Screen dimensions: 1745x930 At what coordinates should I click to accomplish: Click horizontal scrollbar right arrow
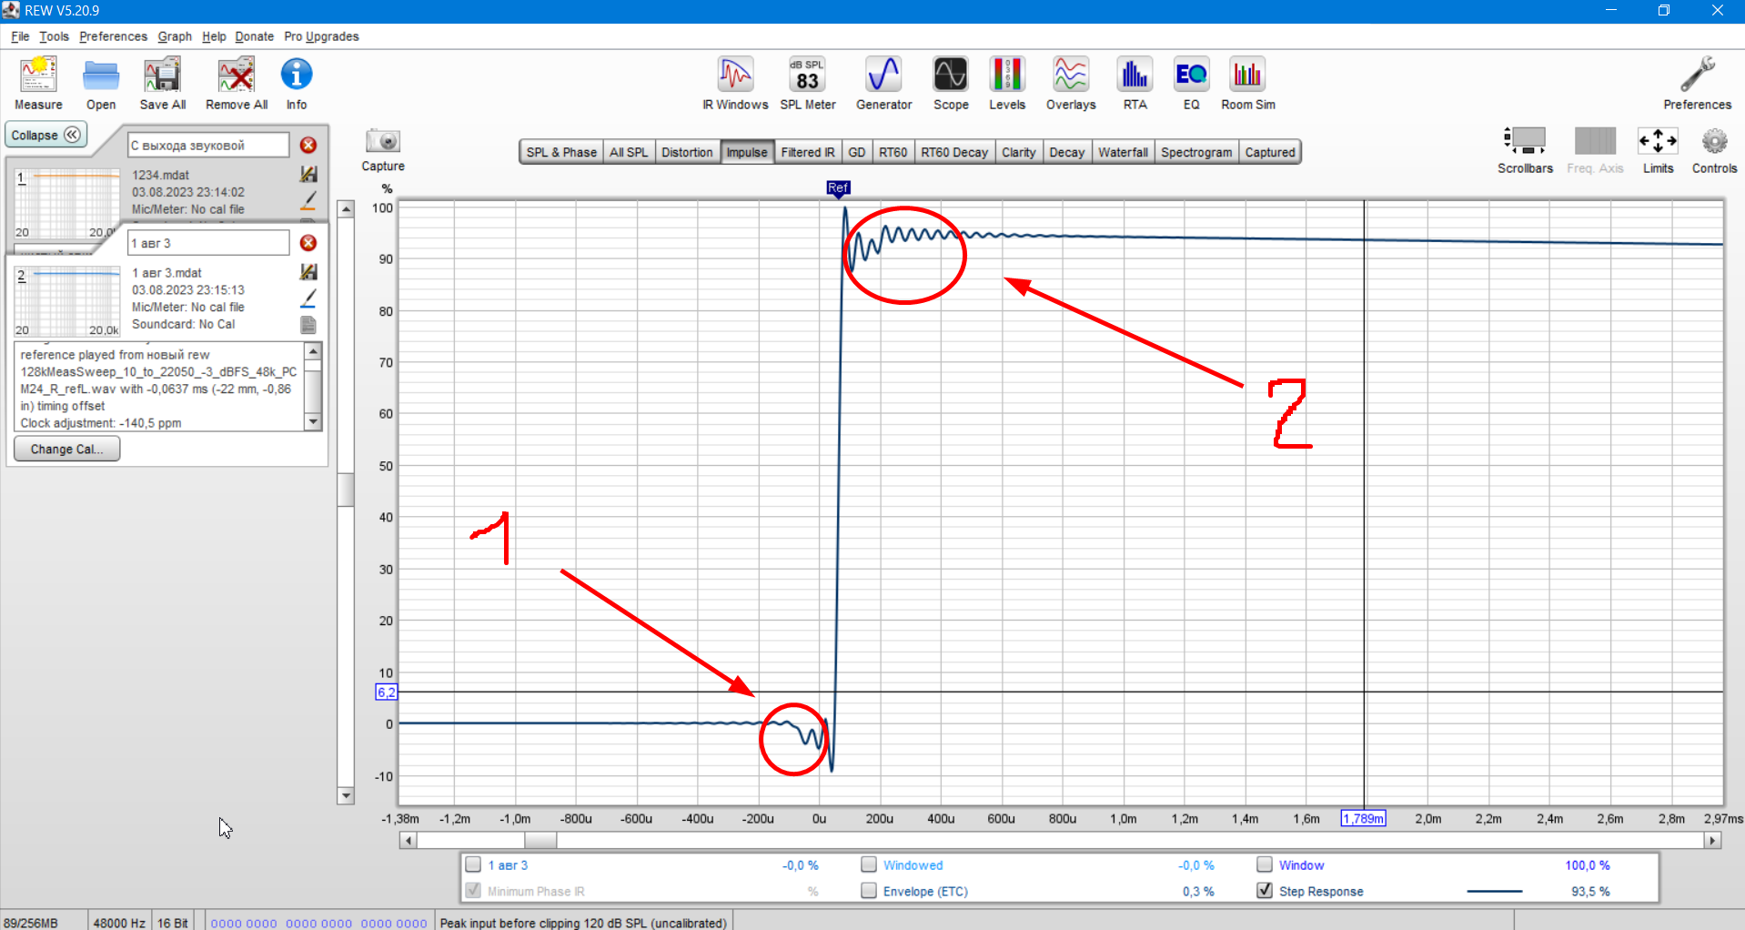[1713, 841]
